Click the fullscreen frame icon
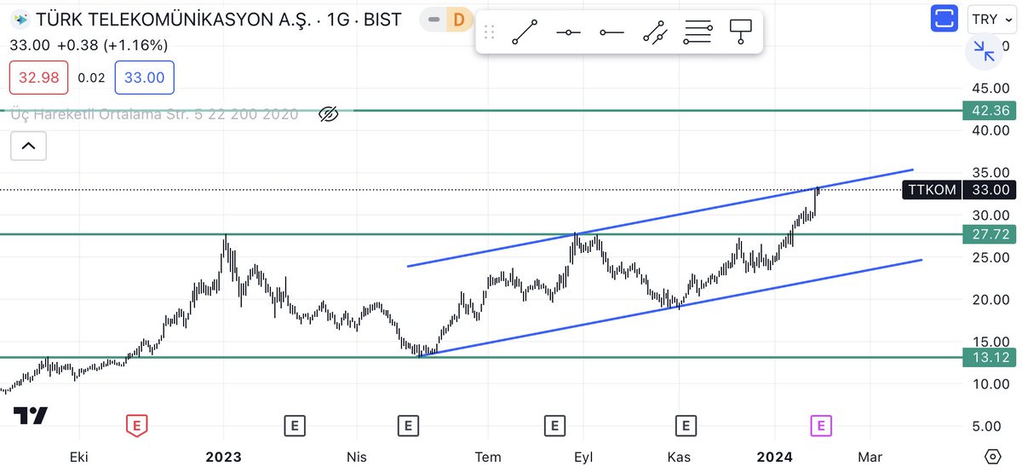The image size is (1022, 472). pos(944,18)
